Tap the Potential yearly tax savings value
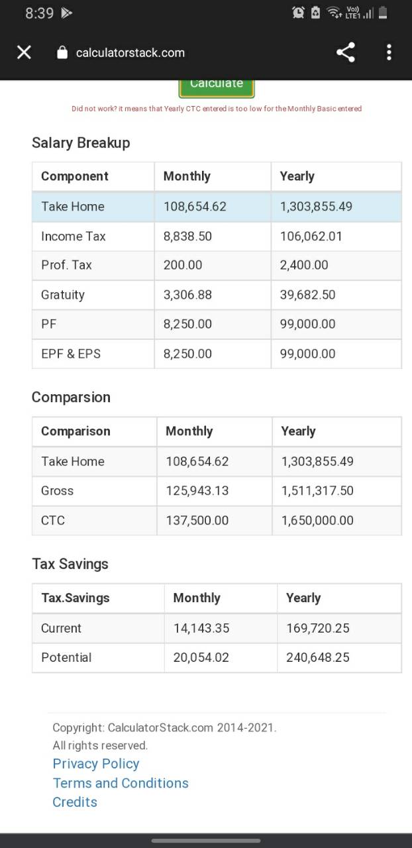The image size is (412, 848). (318, 658)
